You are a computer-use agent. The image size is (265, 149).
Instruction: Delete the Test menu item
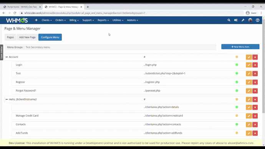pos(255,73)
